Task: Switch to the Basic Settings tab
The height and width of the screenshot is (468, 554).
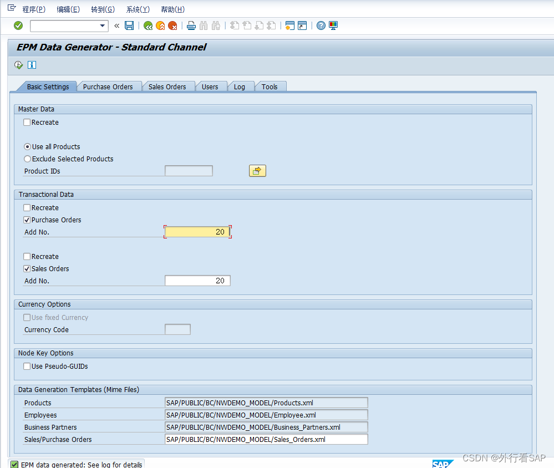Action: pyautogui.click(x=48, y=87)
